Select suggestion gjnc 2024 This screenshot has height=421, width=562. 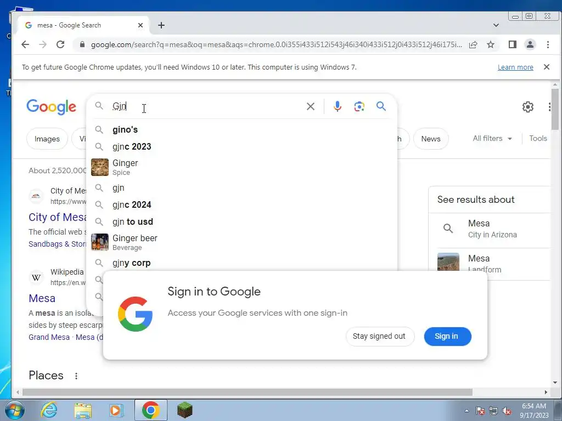coord(242,205)
